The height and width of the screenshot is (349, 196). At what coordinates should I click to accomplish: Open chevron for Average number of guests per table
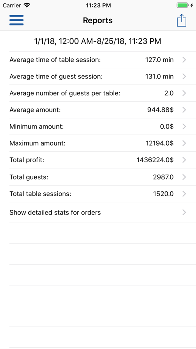184,93
